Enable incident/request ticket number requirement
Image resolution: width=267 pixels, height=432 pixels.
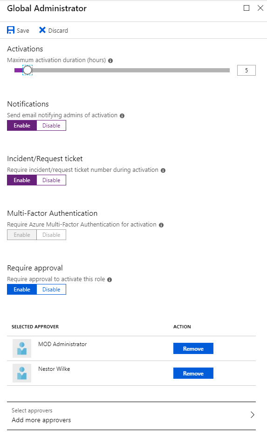[x=22, y=180]
